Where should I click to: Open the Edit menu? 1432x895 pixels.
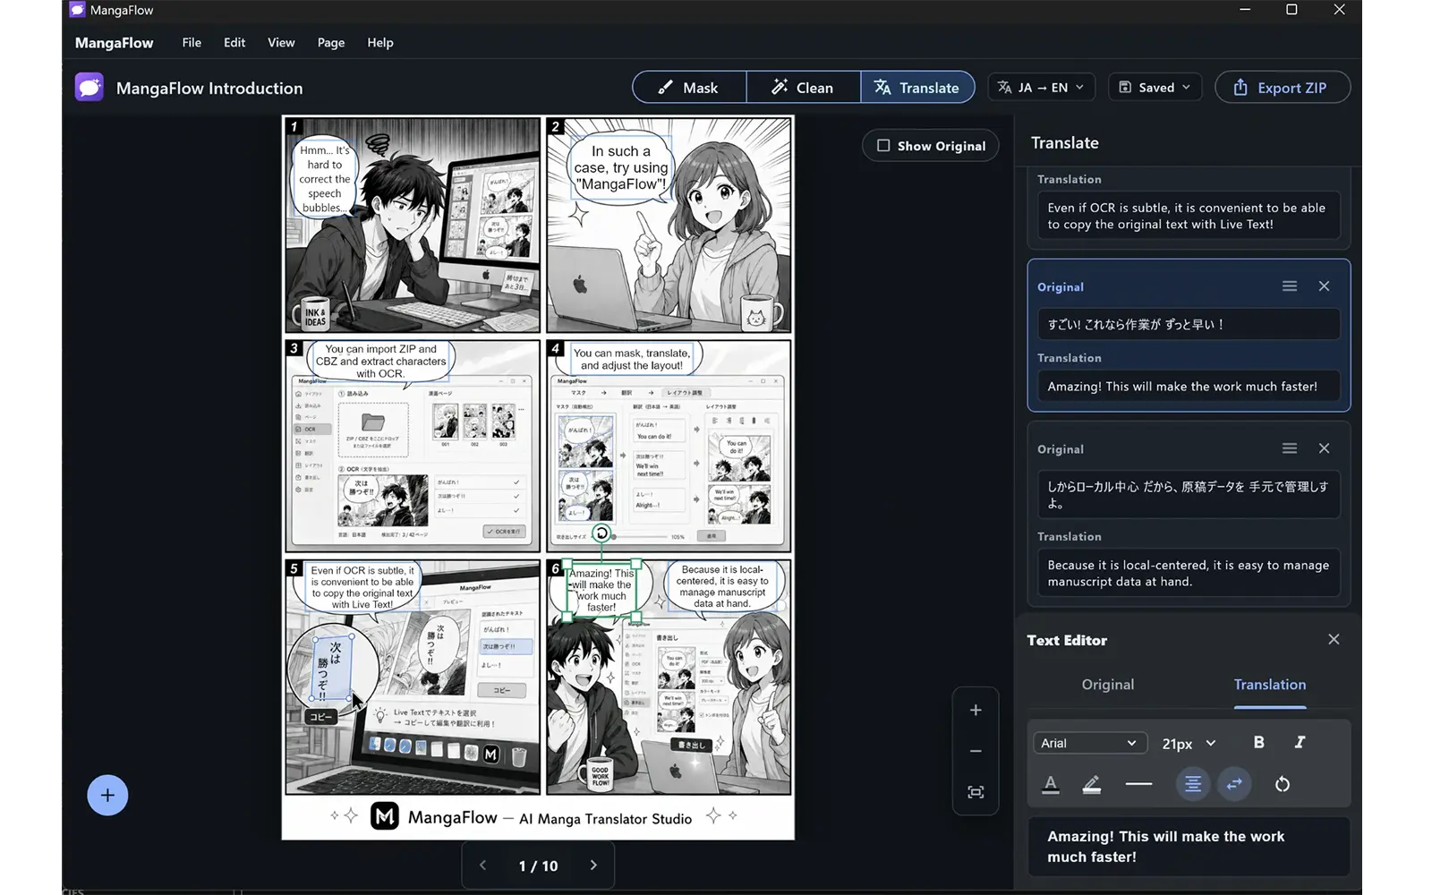pyautogui.click(x=234, y=42)
